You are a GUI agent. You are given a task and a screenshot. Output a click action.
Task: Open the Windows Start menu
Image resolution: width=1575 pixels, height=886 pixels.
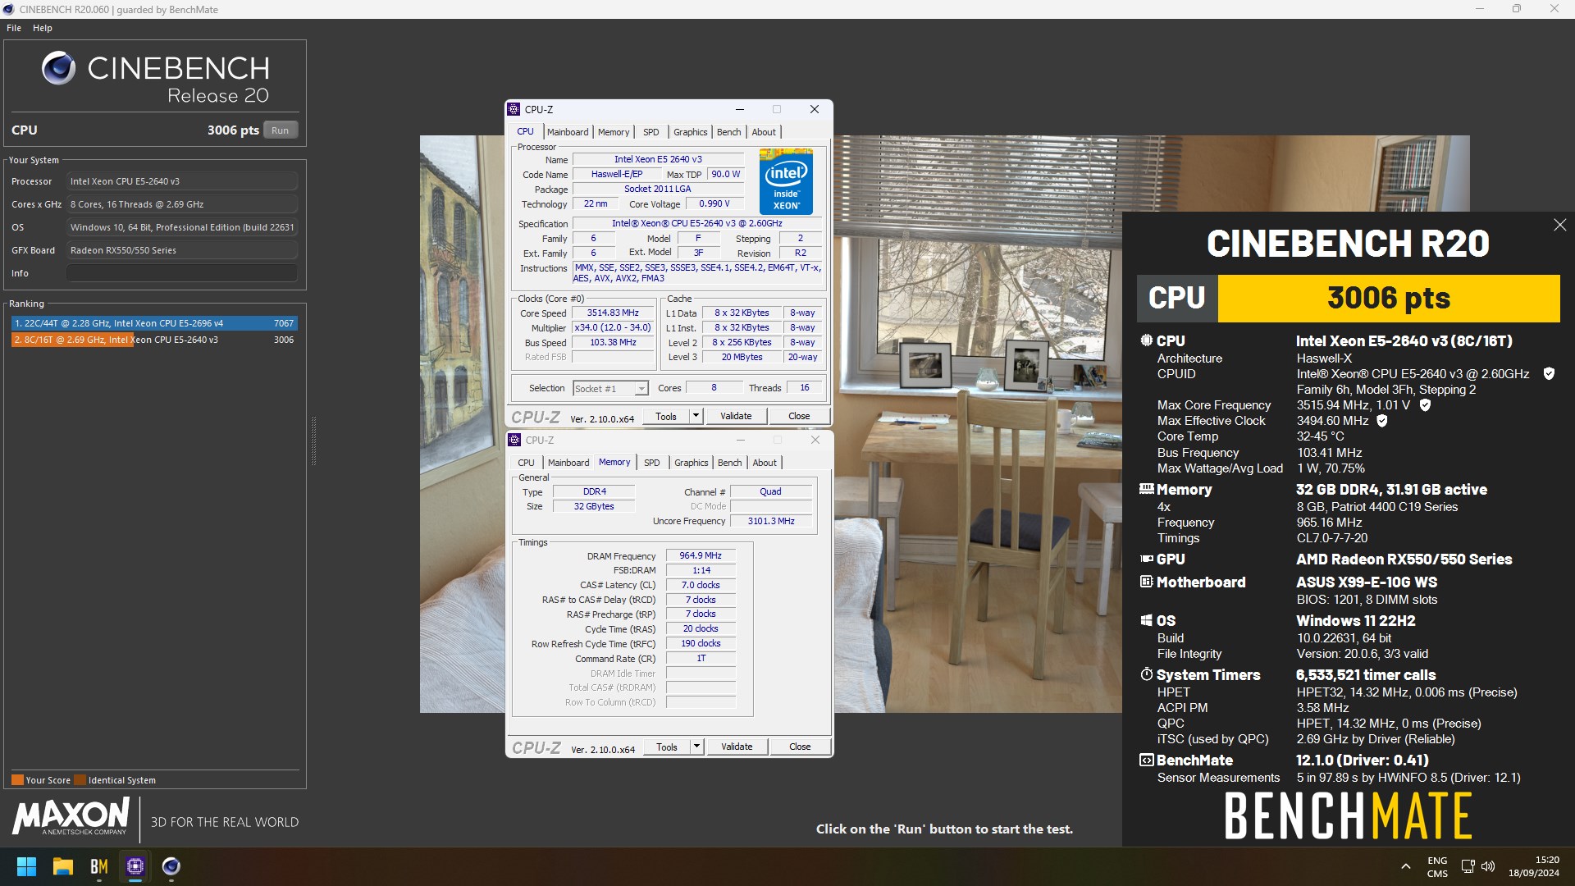point(26,866)
